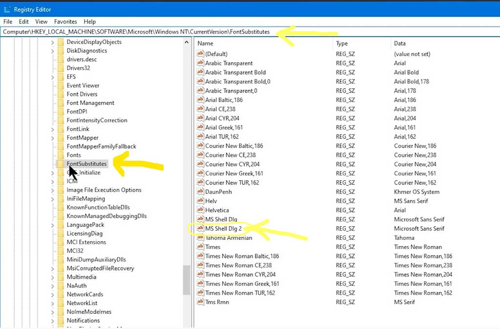Expand the EFS key
Image resolution: width=500 pixels, height=329 pixels.
[53, 77]
